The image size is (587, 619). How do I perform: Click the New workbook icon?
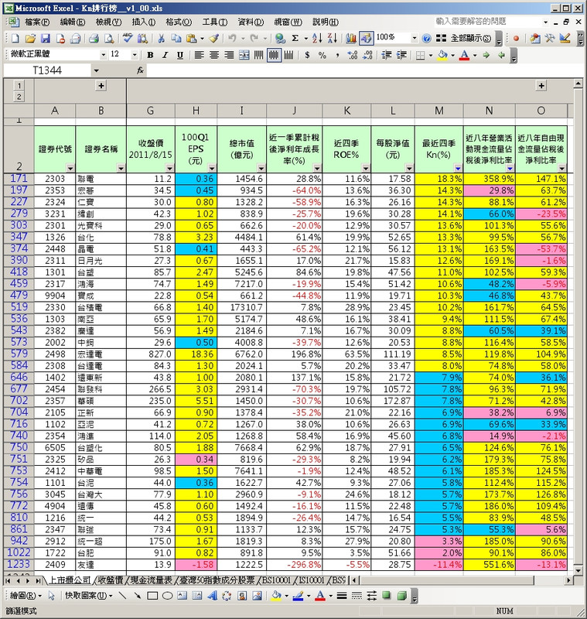(15, 38)
